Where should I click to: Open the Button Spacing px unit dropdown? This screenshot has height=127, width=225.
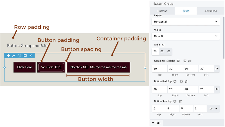click(x=213, y=109)
